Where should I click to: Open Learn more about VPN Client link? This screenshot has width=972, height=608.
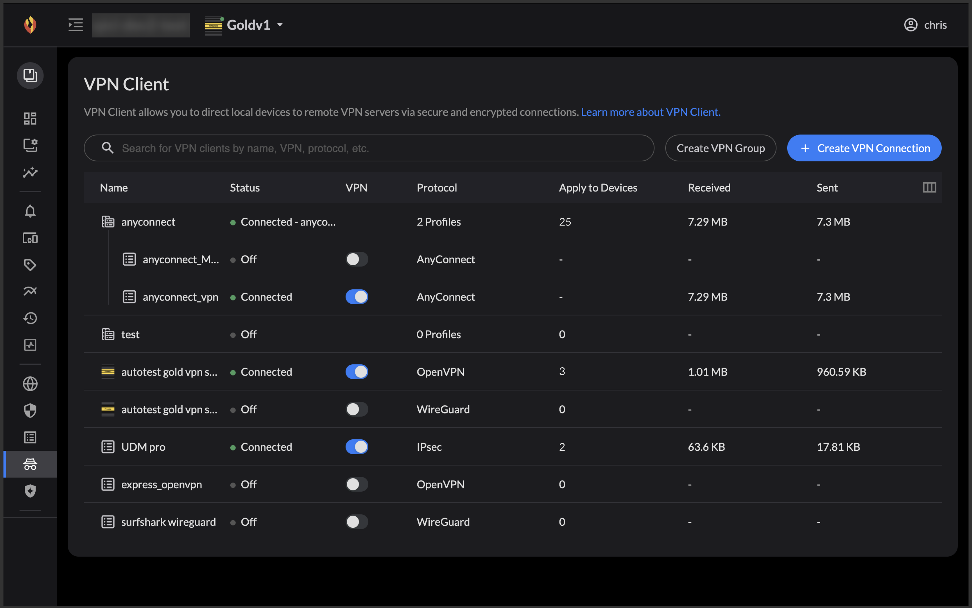[x=651, y=112]
